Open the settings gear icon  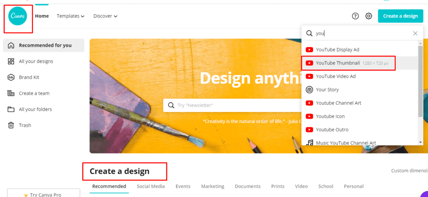tap(369, 16)
